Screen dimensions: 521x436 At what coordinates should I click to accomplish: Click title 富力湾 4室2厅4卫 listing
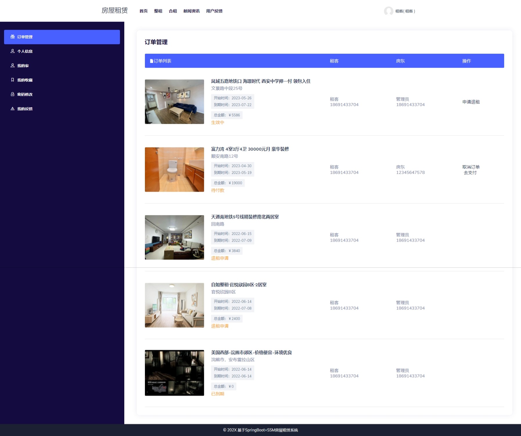click(250, 149)
